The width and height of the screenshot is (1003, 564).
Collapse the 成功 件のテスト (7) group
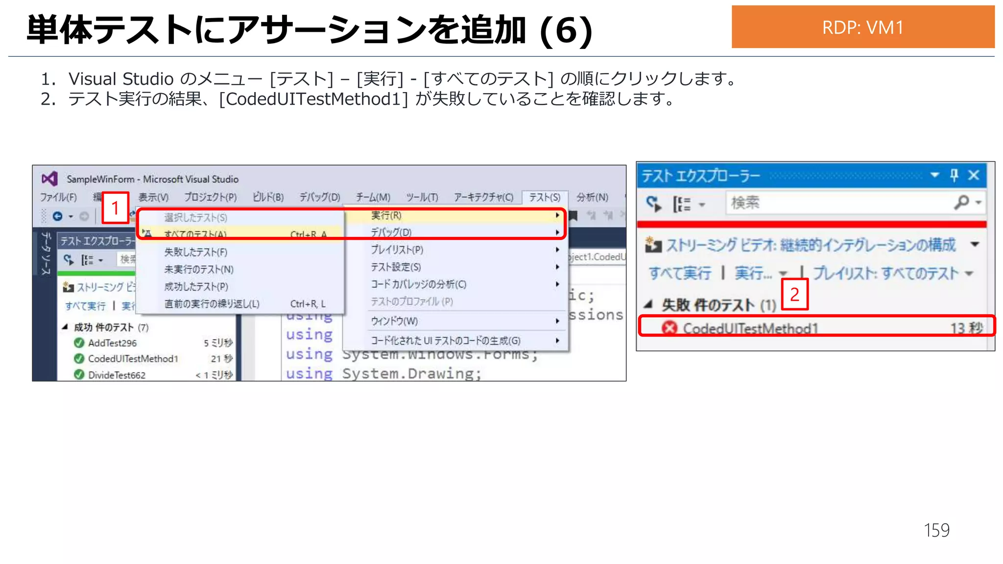65,327
